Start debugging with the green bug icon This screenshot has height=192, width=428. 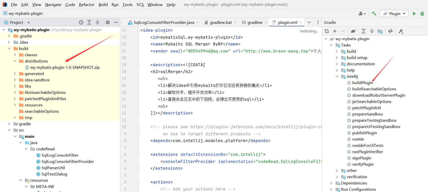[x=422, y=14]
